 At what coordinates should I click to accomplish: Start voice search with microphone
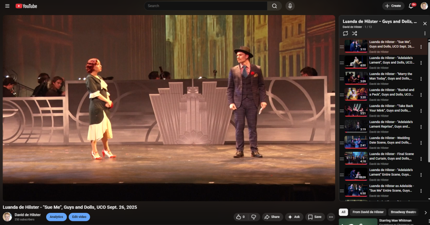[x=290, y=6]
